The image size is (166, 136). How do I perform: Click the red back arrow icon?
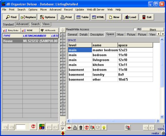pos(69,128)
